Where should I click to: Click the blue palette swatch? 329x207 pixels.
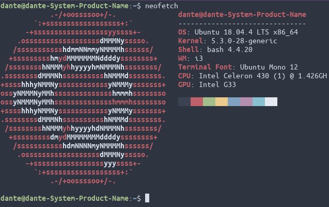pyautogui.click(x=234, y=101)
